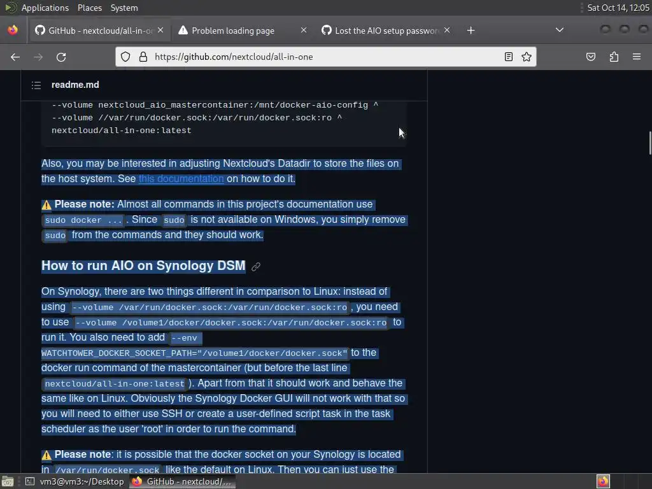Viewport: 652px width, 489px height.
Task: Bookmark this page with the star
Action: tap(527, 57)
